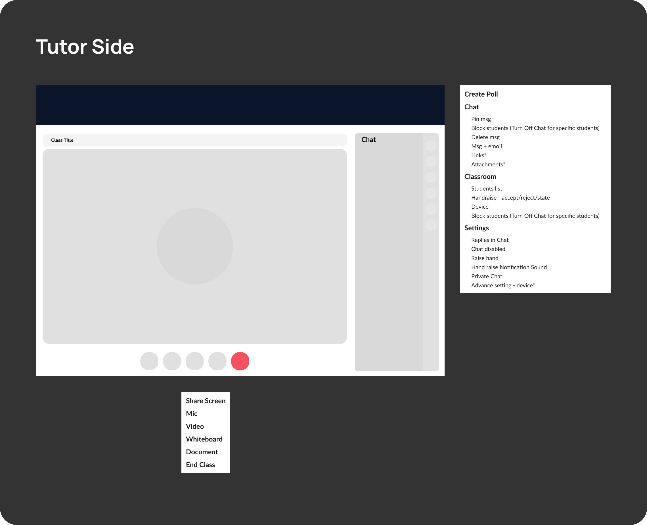Click the first gray circle in control bar

point(149,361)
